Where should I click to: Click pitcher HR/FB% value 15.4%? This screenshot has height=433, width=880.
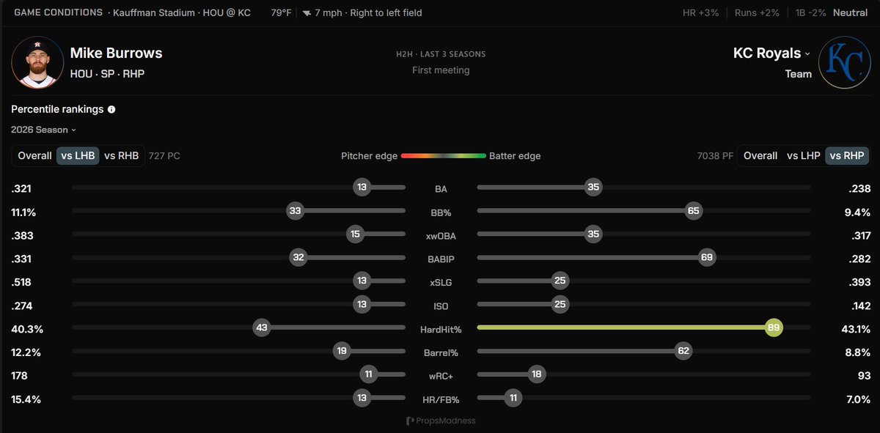point(26,399)
